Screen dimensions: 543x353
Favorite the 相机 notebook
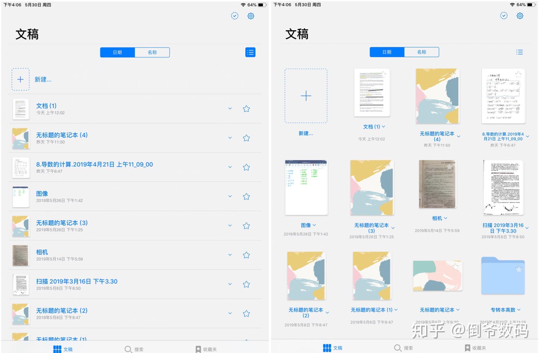[x=246, y=255]
